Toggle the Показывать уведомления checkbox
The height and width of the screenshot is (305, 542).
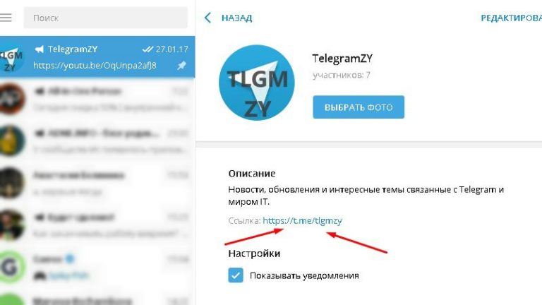coord(236,275)
